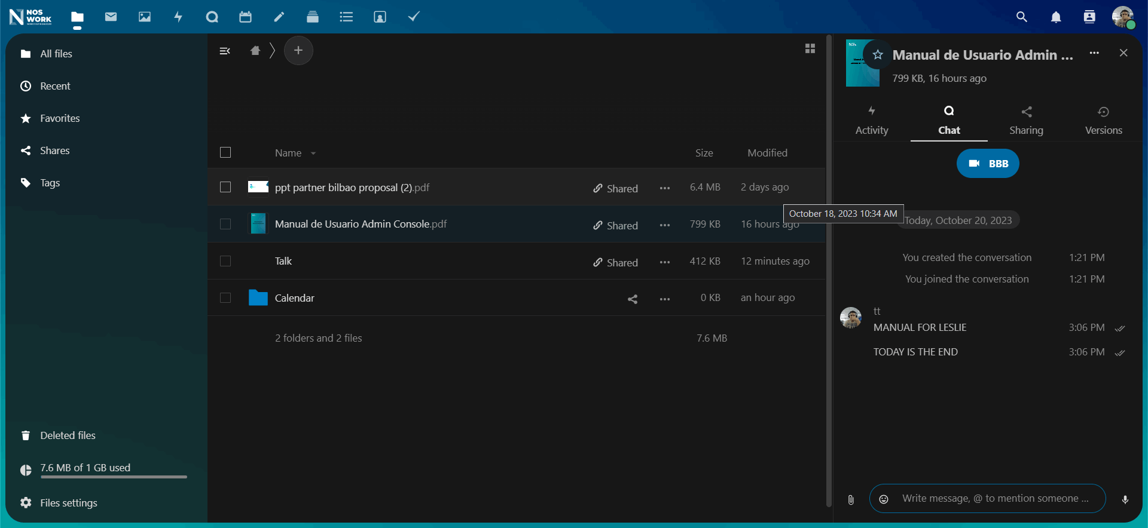Click the plus button to add new file
This screenshot has height=528, width=1148.
point(298,51)
